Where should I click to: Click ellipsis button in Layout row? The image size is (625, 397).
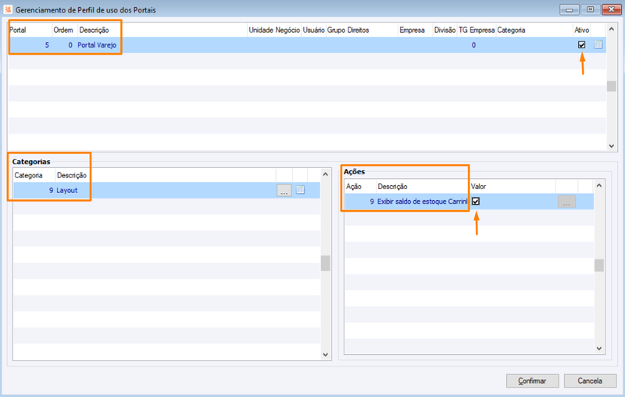click(x=284, y=191)
